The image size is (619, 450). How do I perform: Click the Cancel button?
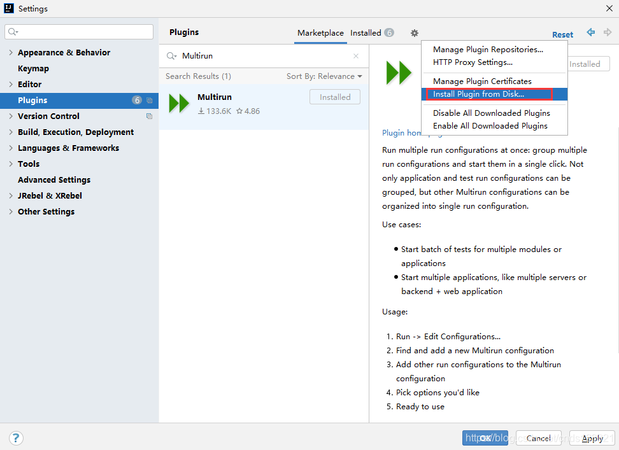click(539, 438)
